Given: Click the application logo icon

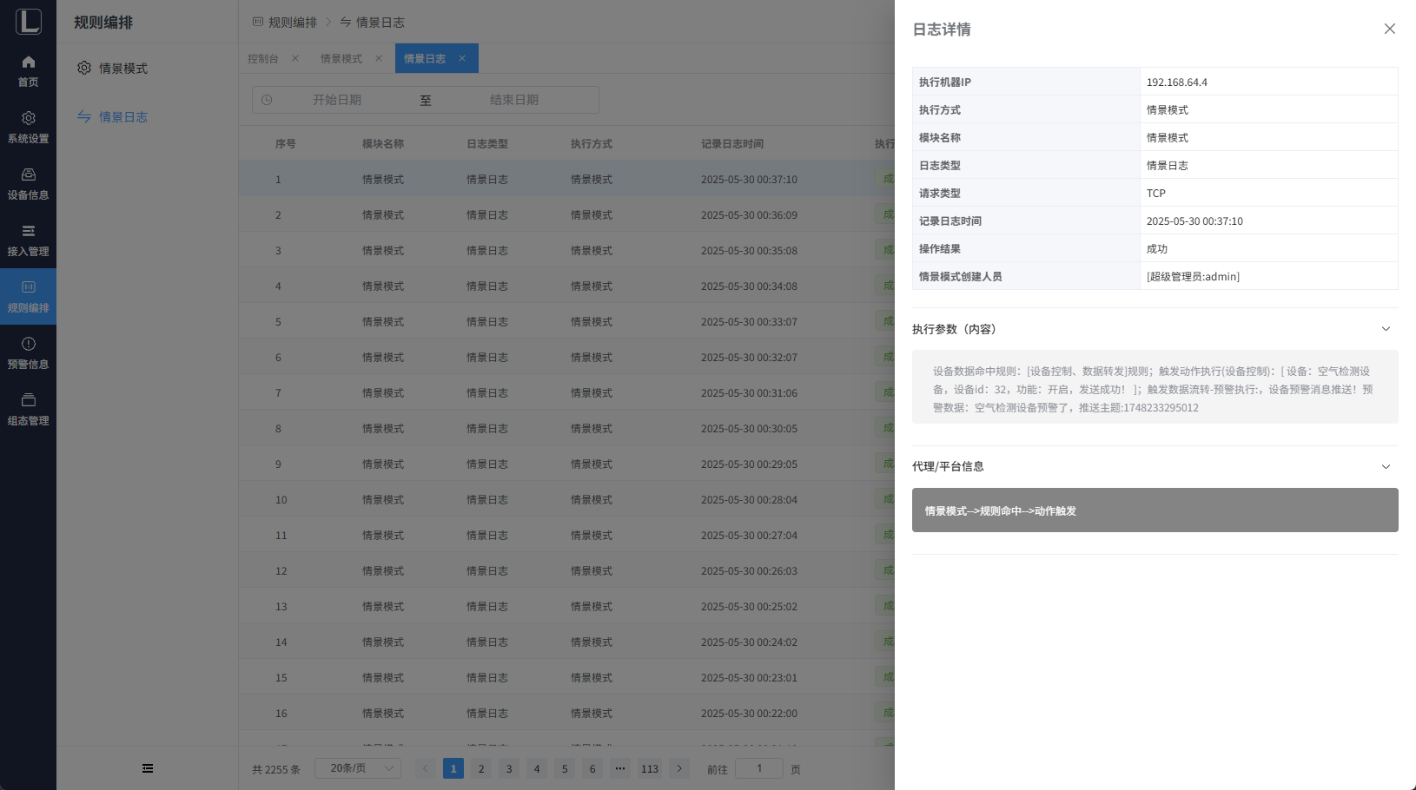Looking at the screenshot, I should 28,21.
